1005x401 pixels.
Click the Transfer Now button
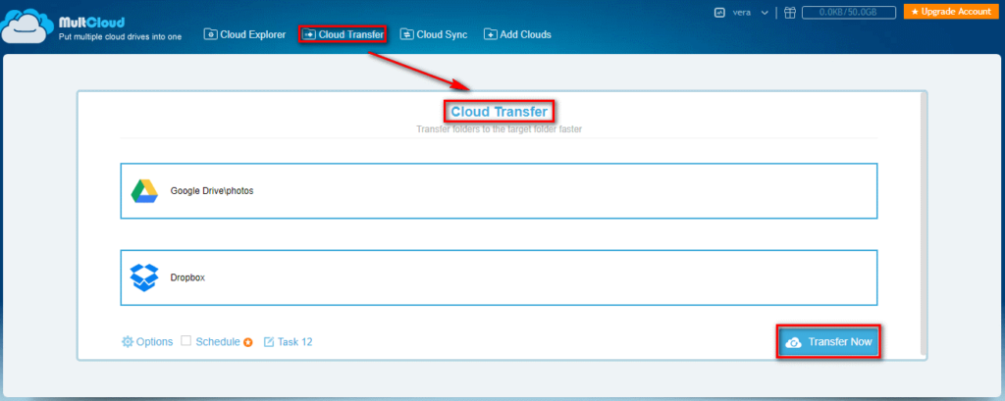828,342
